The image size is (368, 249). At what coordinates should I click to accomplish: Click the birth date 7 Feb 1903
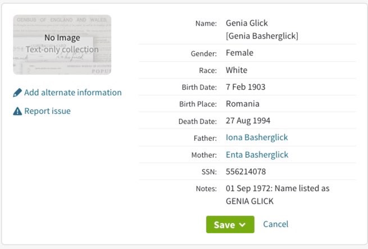point(246,87)
